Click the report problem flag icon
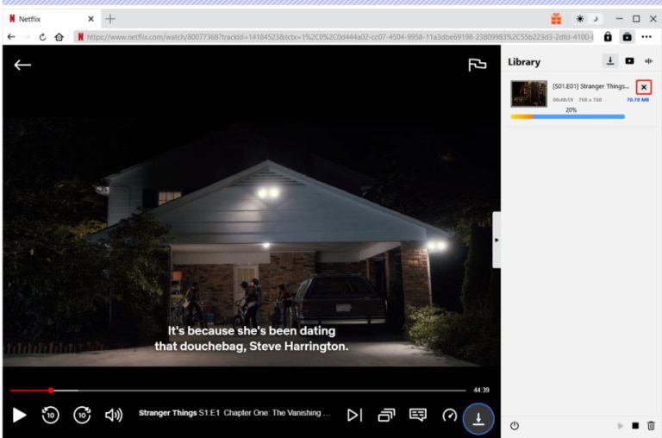 click(477, 65)
